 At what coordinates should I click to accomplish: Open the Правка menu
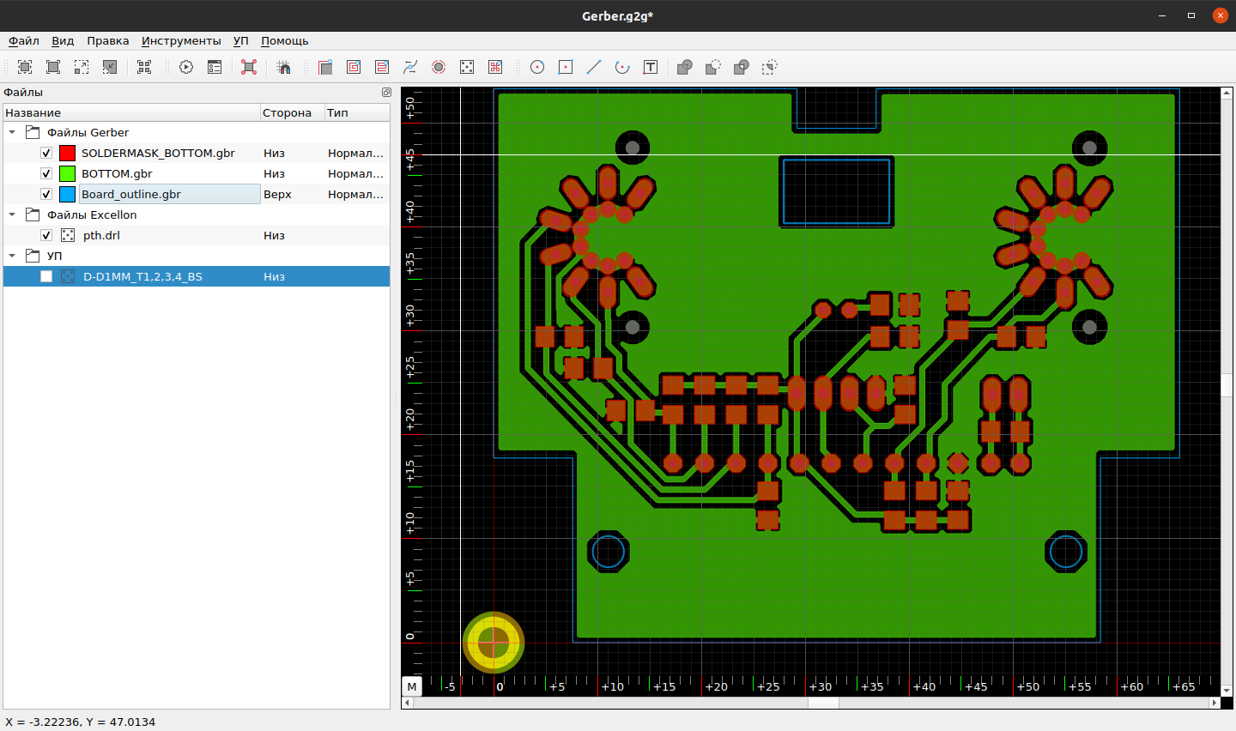[107, 41]
